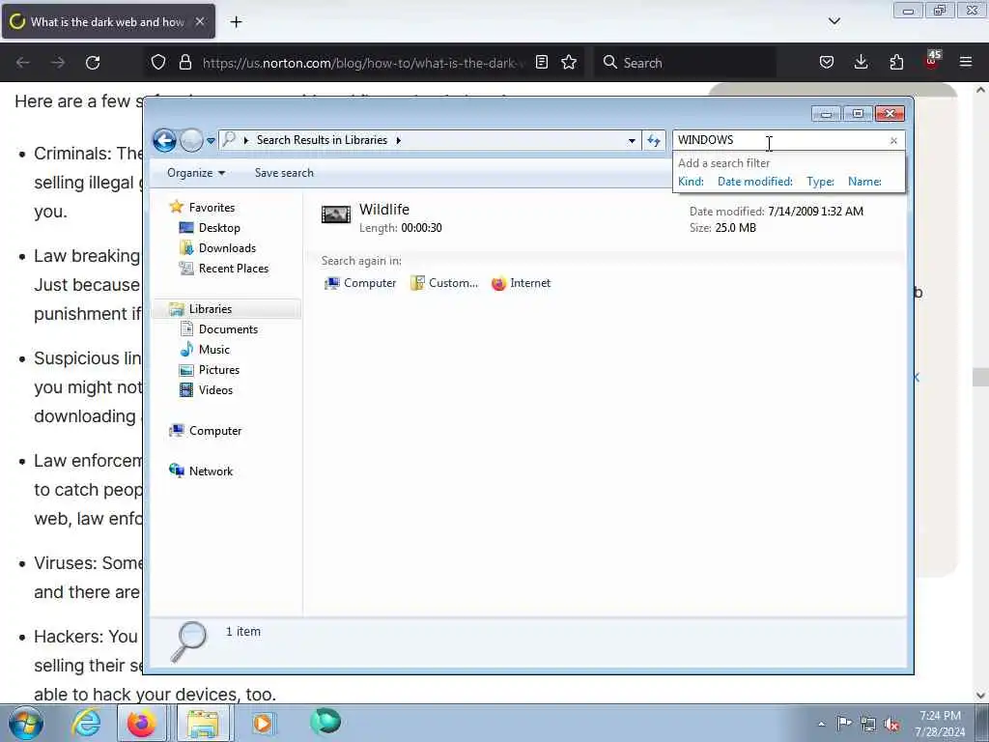Image resolution: width=989 pixels, height=742 pixels.
Task: Open the Organize menu
Action: (195, 173)
